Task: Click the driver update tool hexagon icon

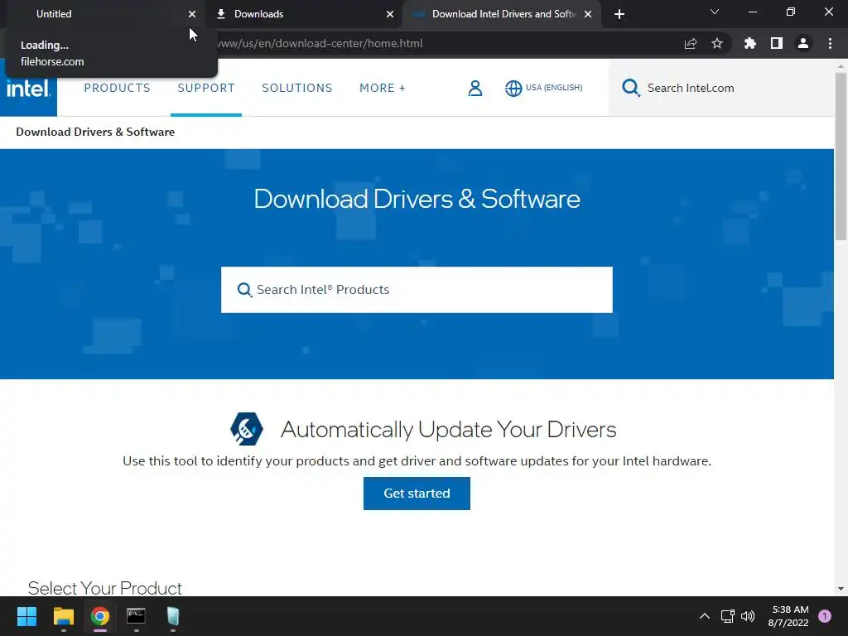Action: 247,429
